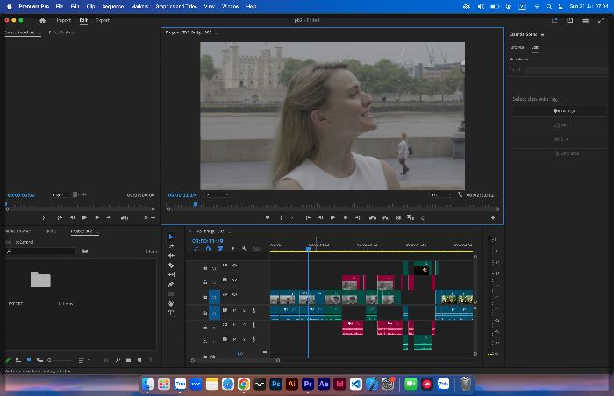614x396 pixels.
Task: Open Illustrator from the Dock
Action: [292, 384]
